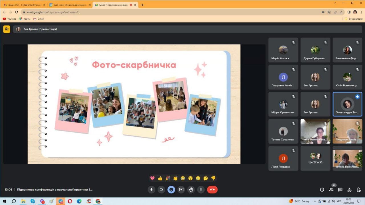Click the meet.google.com address bar
365x205 pixels.
coord(171,12)
